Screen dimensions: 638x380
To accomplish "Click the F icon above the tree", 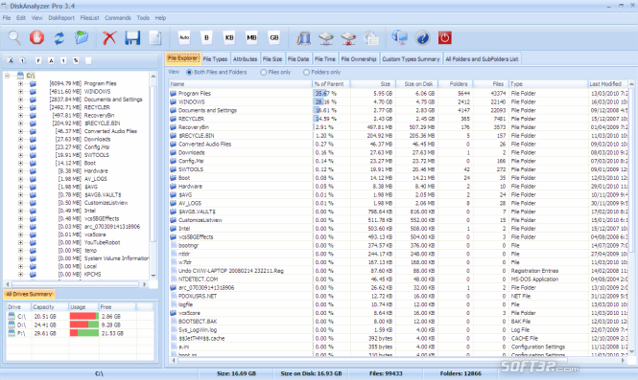I will click(38, 61).
